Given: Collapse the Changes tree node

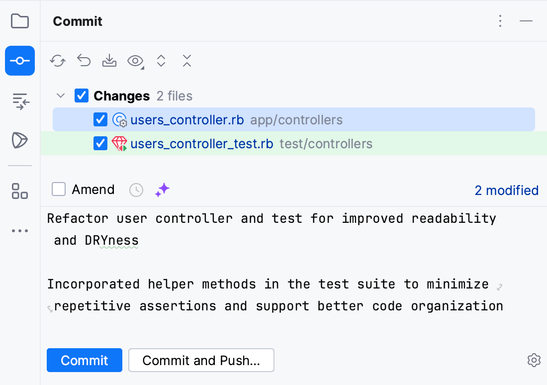Looking at the screenshot, I should [x=61, y=96].
